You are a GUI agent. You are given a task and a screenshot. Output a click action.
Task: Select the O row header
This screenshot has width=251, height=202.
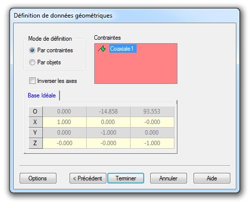[x=35, y=112]
